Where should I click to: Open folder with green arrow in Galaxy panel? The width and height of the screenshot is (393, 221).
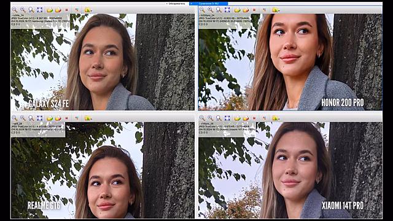[x=50, y=10]
